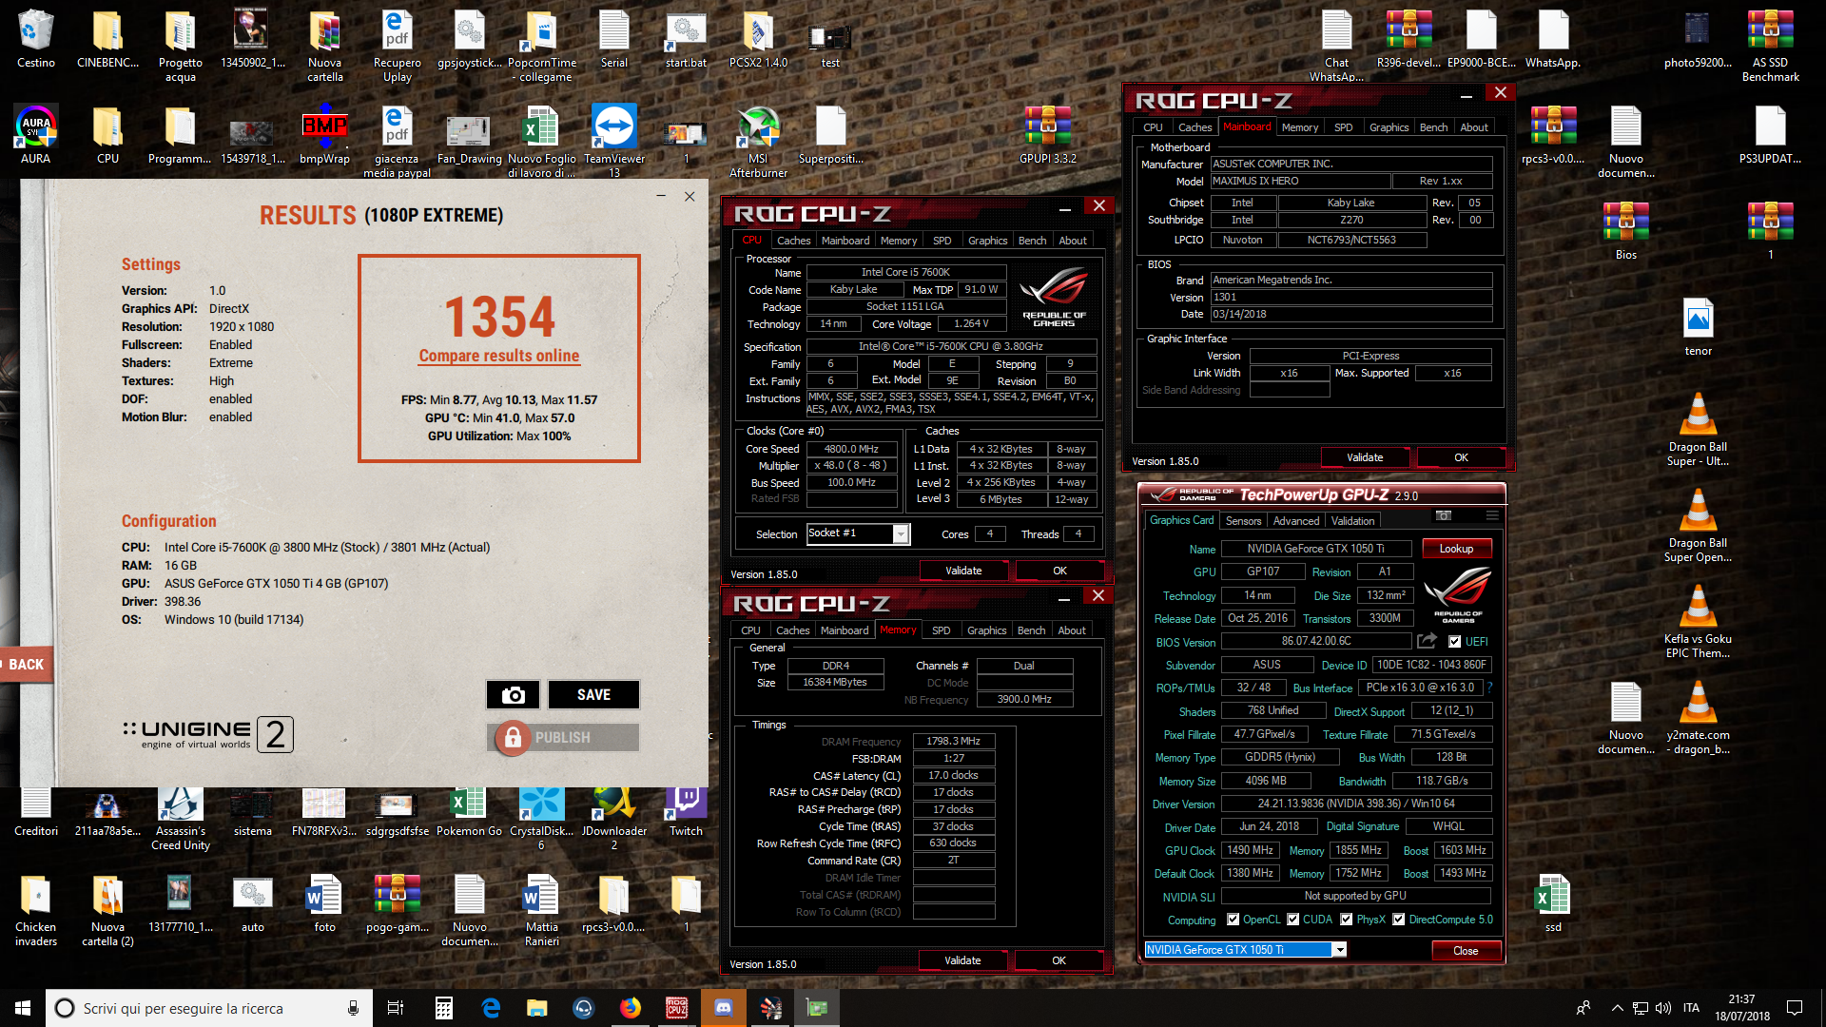Open Firefox from the taskbar
1826x1027 pixels.
pos(630,1008)
